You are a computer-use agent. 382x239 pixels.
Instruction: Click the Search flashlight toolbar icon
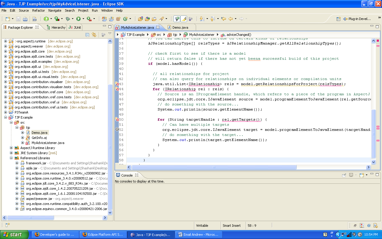(x=161, y=19)
